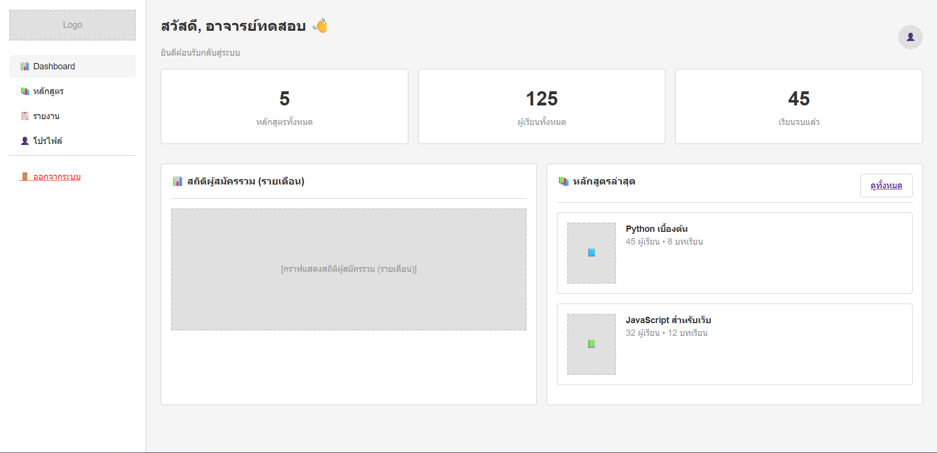Click the logout door icon next to ออกจากระบบ
The image size is (937, 453).
click(25, 177)
